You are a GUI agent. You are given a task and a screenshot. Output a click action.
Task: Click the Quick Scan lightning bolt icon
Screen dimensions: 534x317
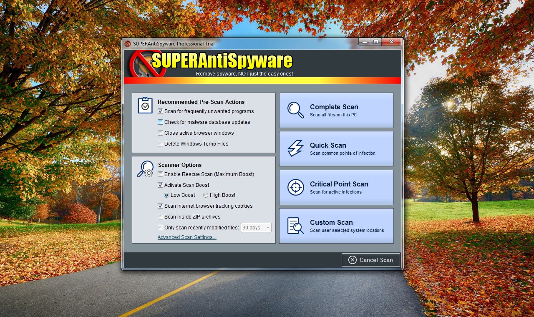295,148
